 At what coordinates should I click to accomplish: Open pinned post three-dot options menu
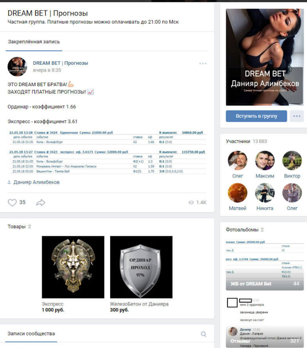(x=203, y=64)
